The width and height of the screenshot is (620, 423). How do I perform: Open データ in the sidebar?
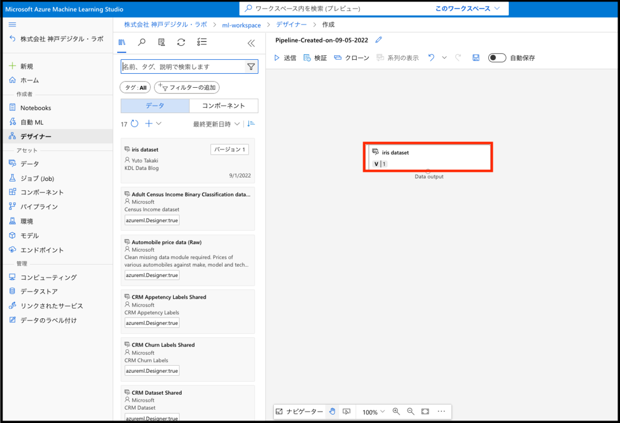(24, 164)
